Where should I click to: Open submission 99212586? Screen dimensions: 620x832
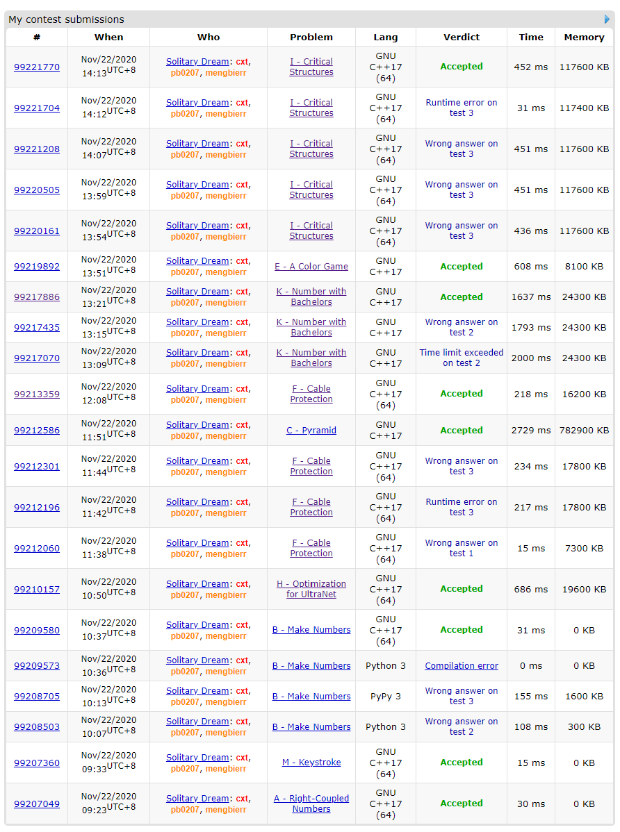[x=37, y=431]
